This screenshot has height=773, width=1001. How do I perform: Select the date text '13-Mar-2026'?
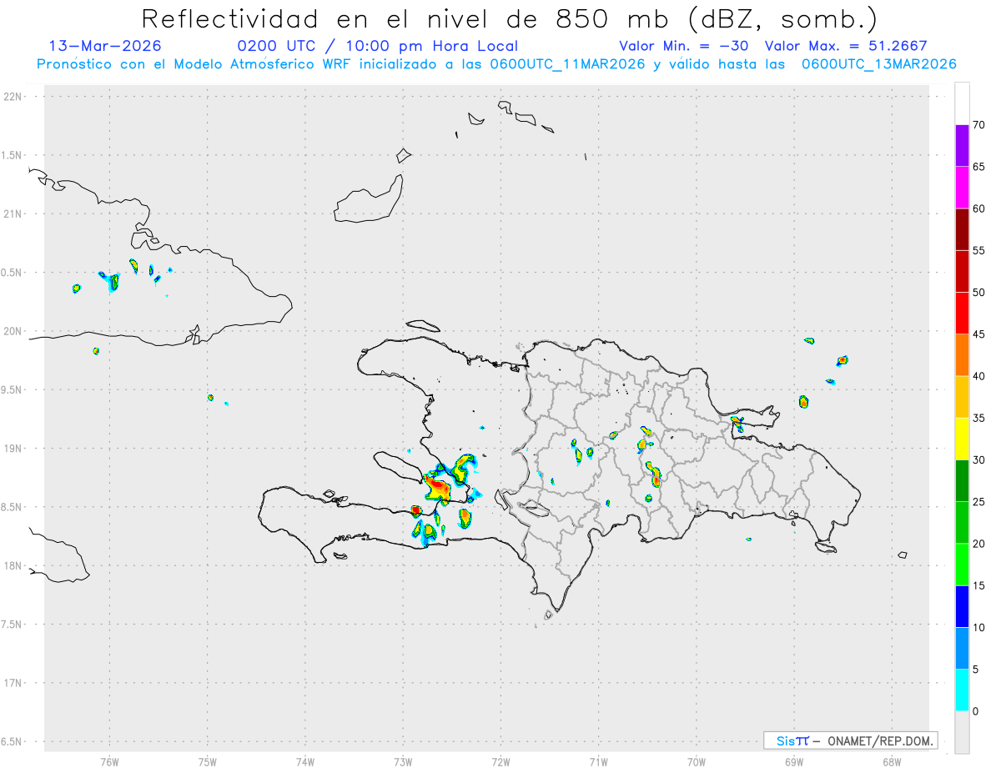pos(106,46)
